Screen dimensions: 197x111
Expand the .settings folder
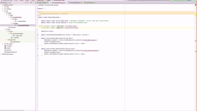[x=3, y=9]
